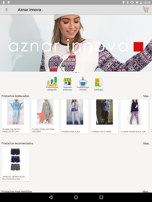Open Boxer Vivos Multicolor 6 UDS product

click(15, 164)
